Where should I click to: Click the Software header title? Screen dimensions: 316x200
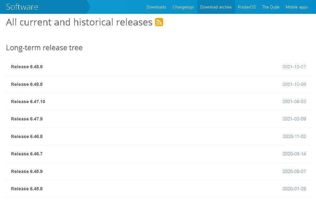pyautogui.click(x=22, y=7)
